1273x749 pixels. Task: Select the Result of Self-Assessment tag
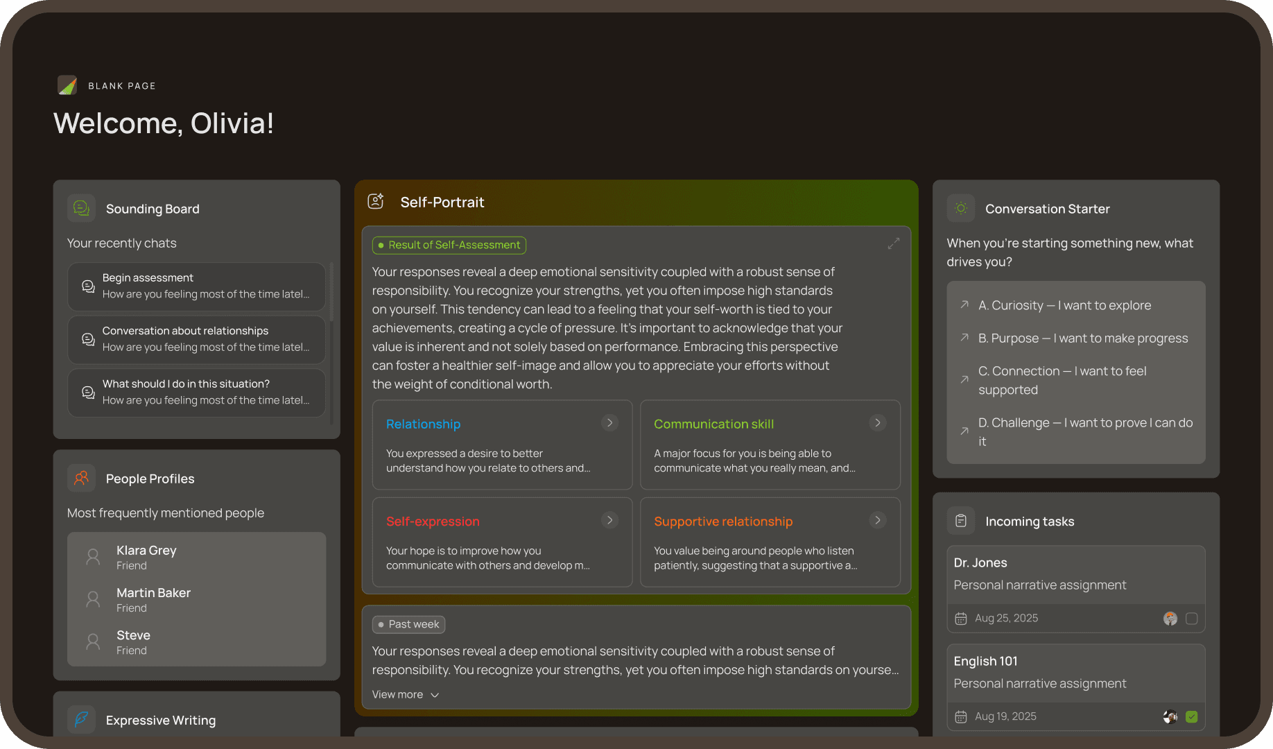tap(449, 245)
